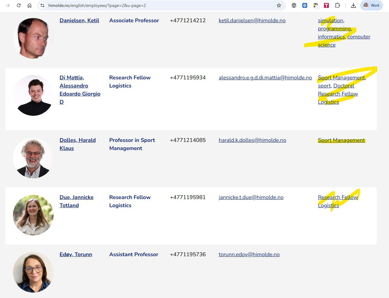Open the gray W extension
Viewport: 389px width, 298px height.
click(294, 5)
